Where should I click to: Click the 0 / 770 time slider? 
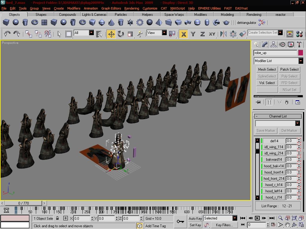pos(23,203)
